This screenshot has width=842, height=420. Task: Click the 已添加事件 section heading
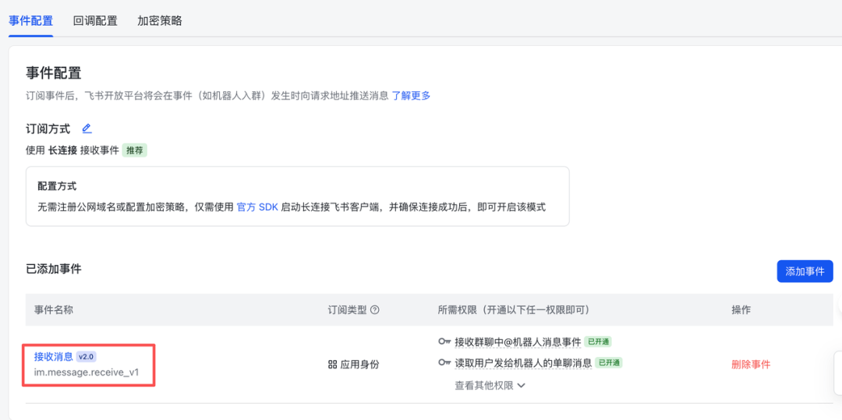54,269
